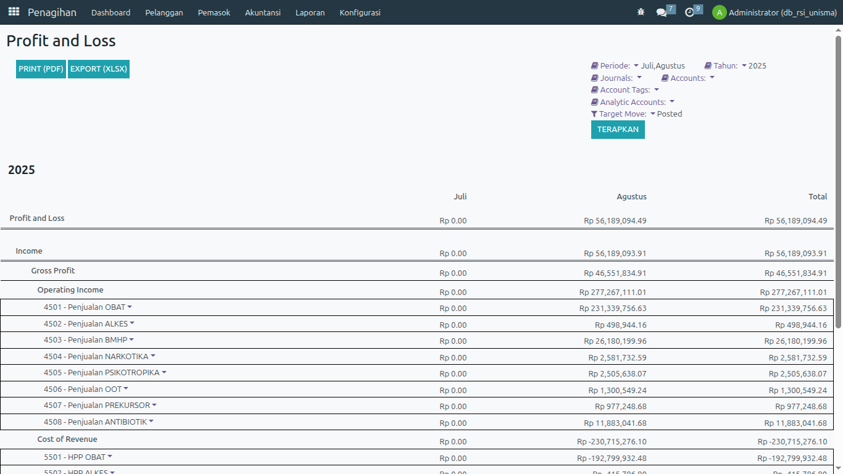Open the activities clock icon
Viewport: 843px width, 474px height.
[x=689, y=12]
